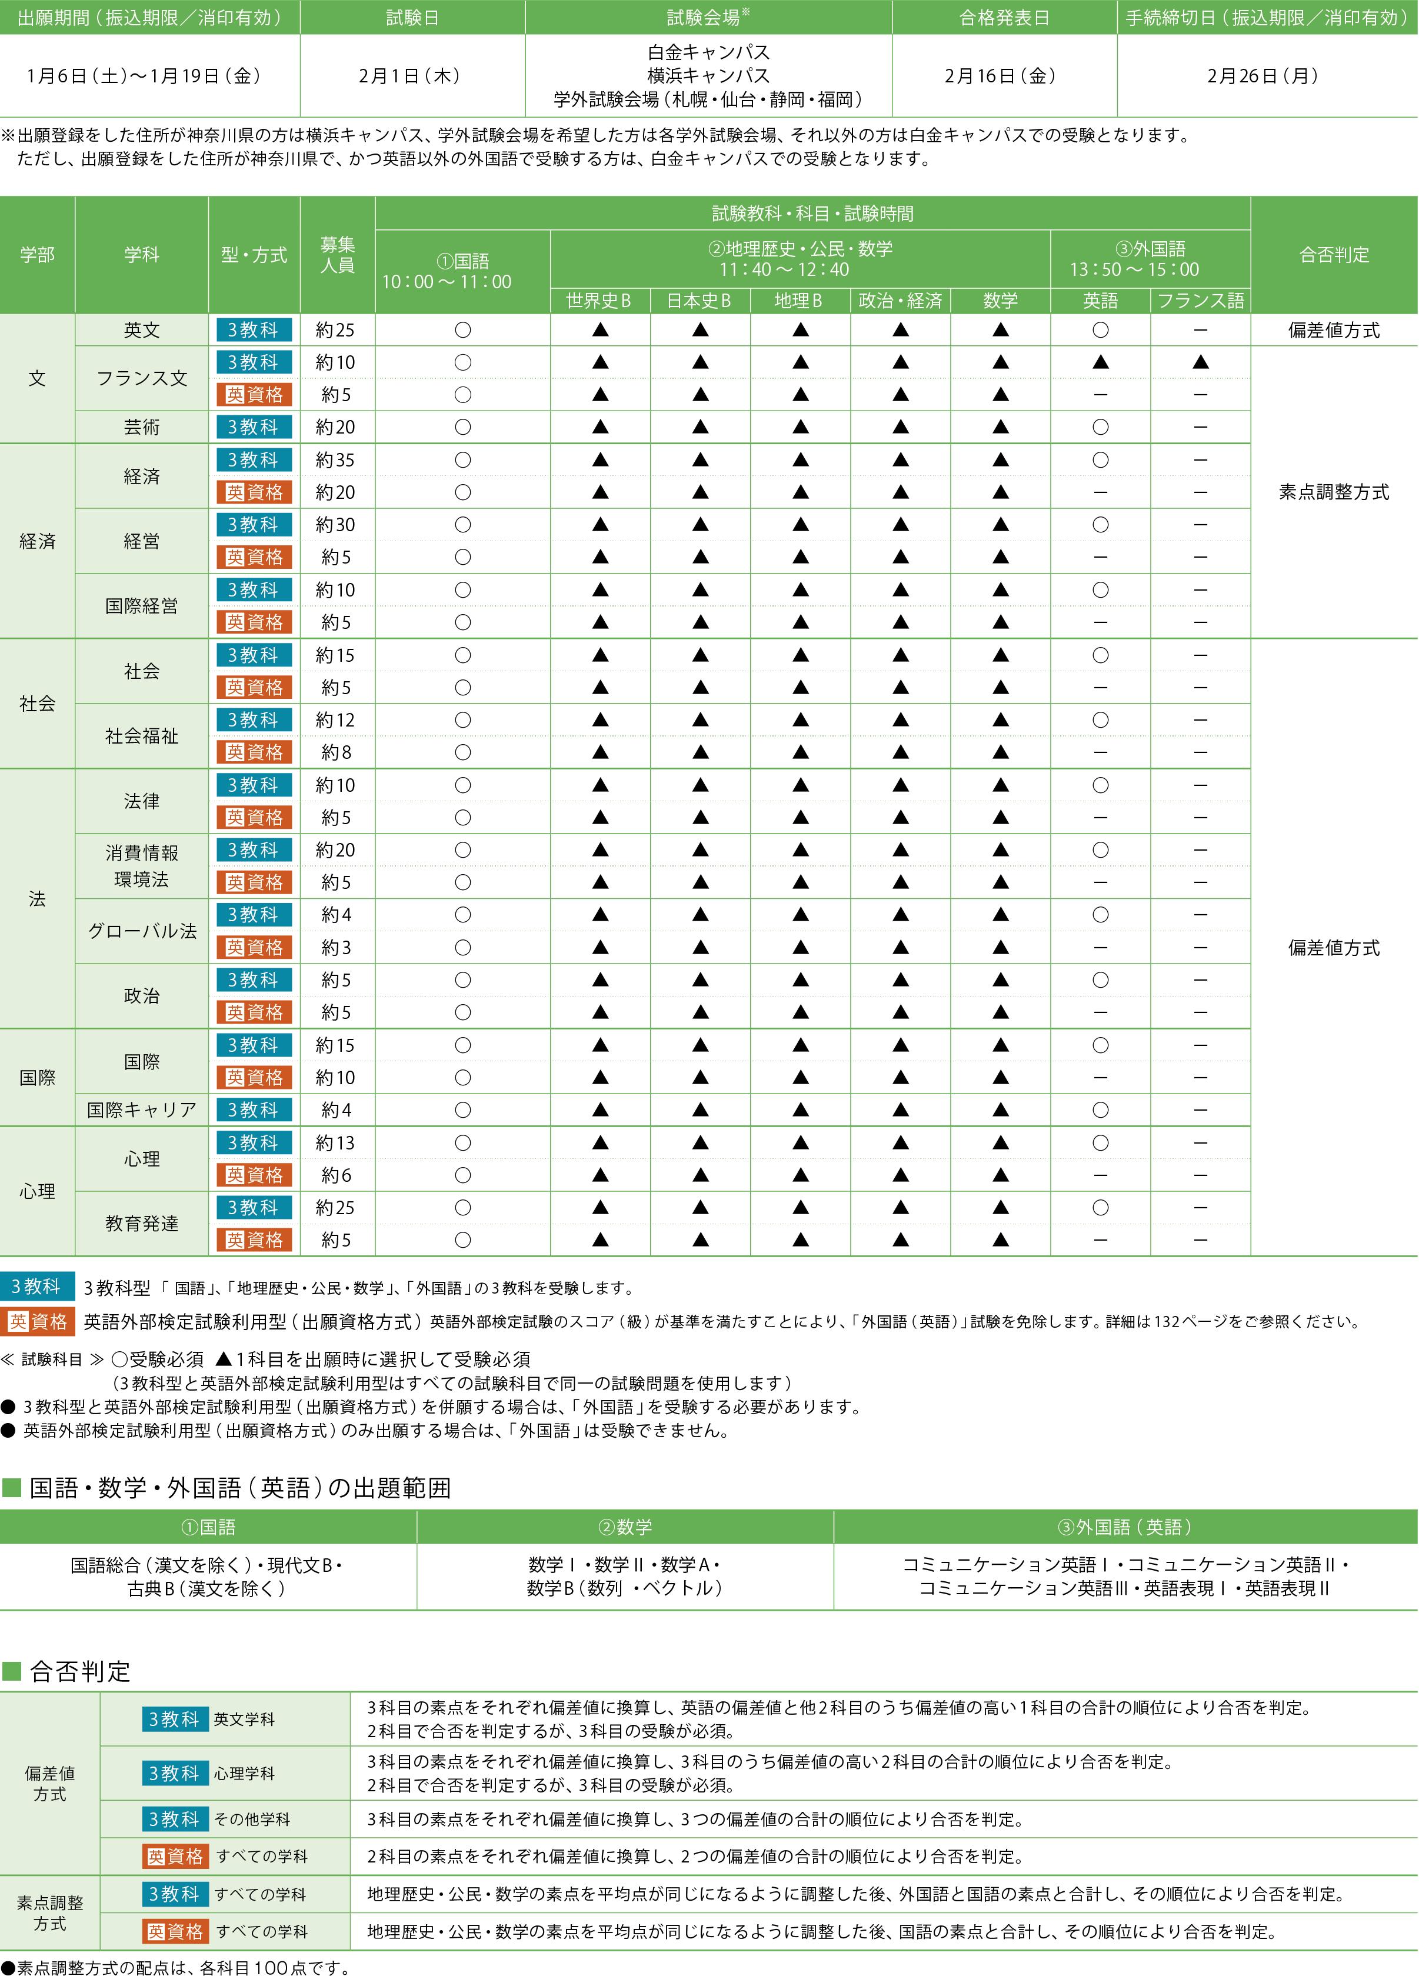Click 学外試験会場(札幌・仙台・静岡・福岡)
This screenshot has width=1419, height=1976.
click(708, 99)
